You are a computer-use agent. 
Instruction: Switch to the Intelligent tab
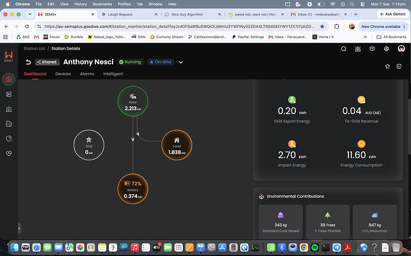coord(113,74)
